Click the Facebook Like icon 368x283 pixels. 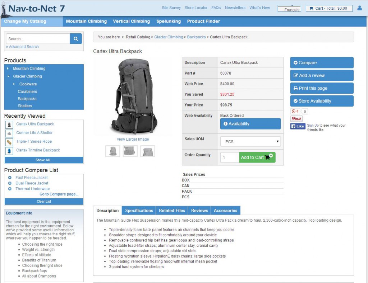point(298,126)
